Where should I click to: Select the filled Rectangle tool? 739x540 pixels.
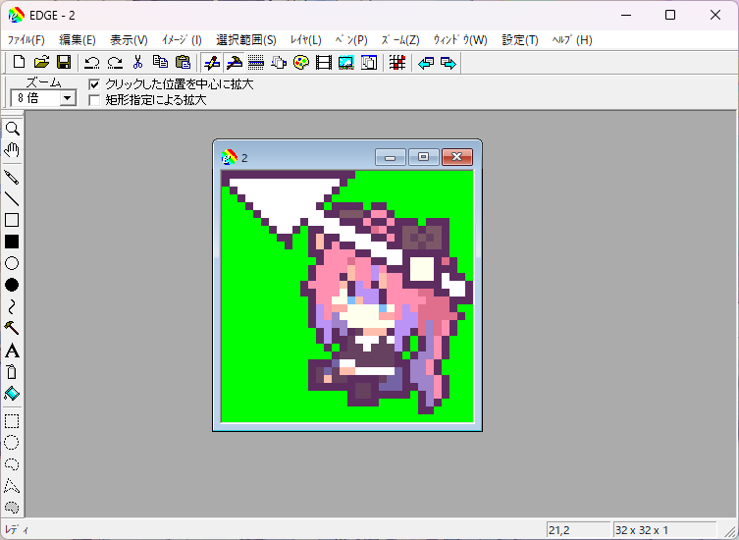tap(12, 242)
